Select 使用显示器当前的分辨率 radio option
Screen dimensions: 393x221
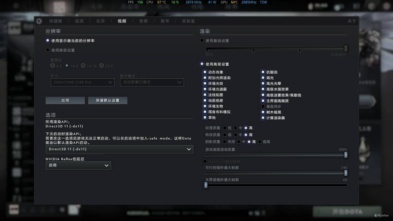pyautogui.click(x=47, y=40)
